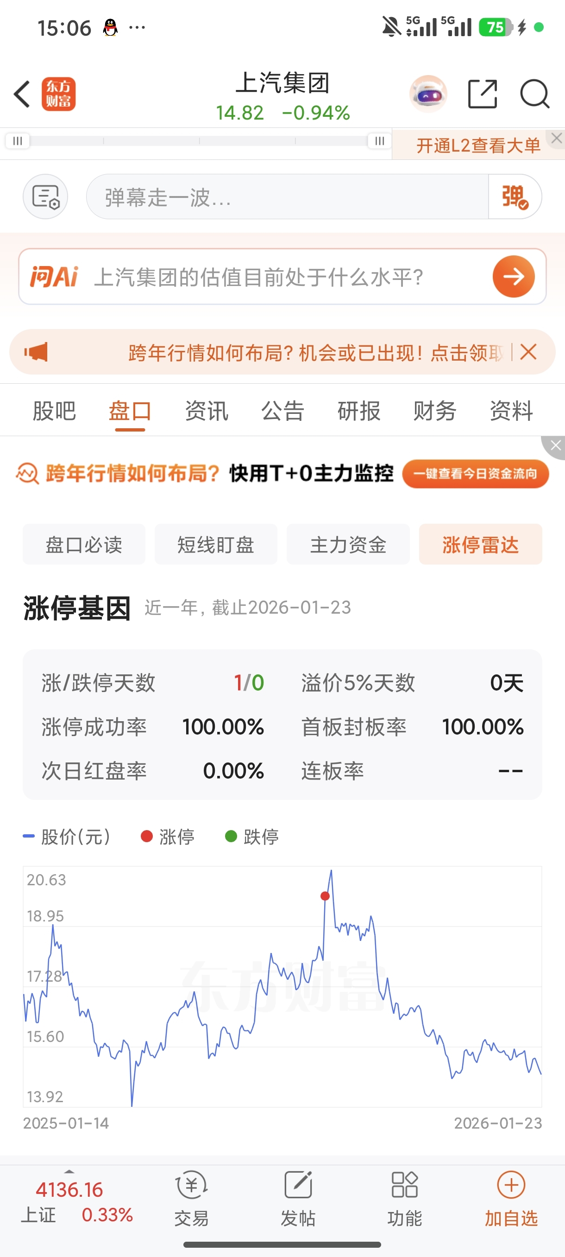Select the 盘口 tab
Viewport: 565px width, 1257px height.
tap(130, 411)
